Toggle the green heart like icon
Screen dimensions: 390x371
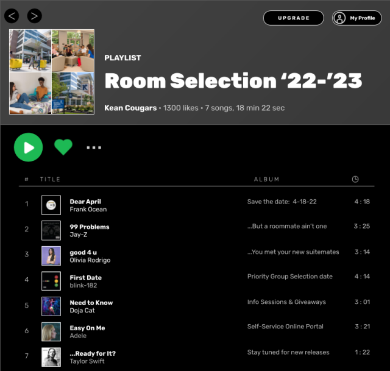point(63,147)
